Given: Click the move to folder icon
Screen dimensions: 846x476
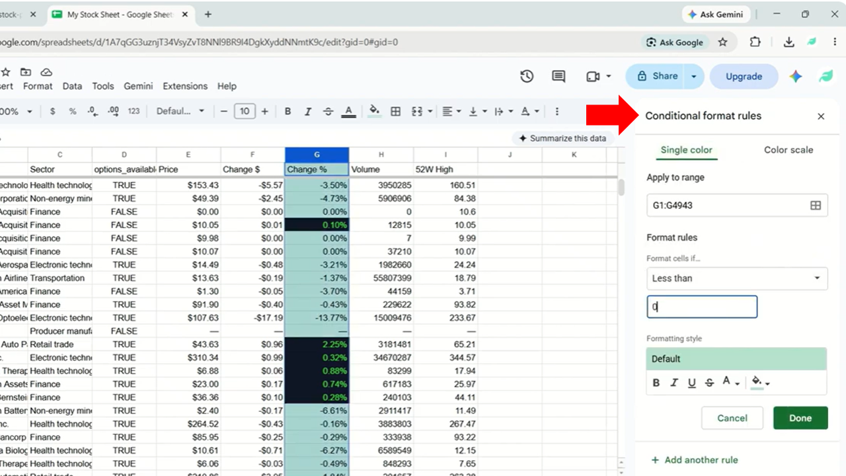Looking at the screenshot, I should click(25, 71).
